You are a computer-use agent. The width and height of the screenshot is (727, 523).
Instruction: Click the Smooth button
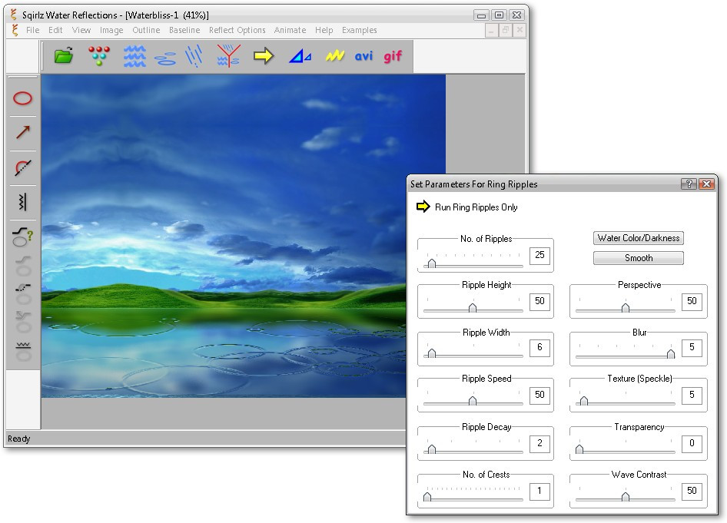pyautogui.click(x=639, y=258)
